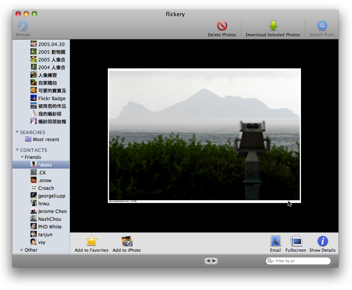Collapse the Friends group triangle
This screenshot has height=290, width=352.
(x=22, y=157)
